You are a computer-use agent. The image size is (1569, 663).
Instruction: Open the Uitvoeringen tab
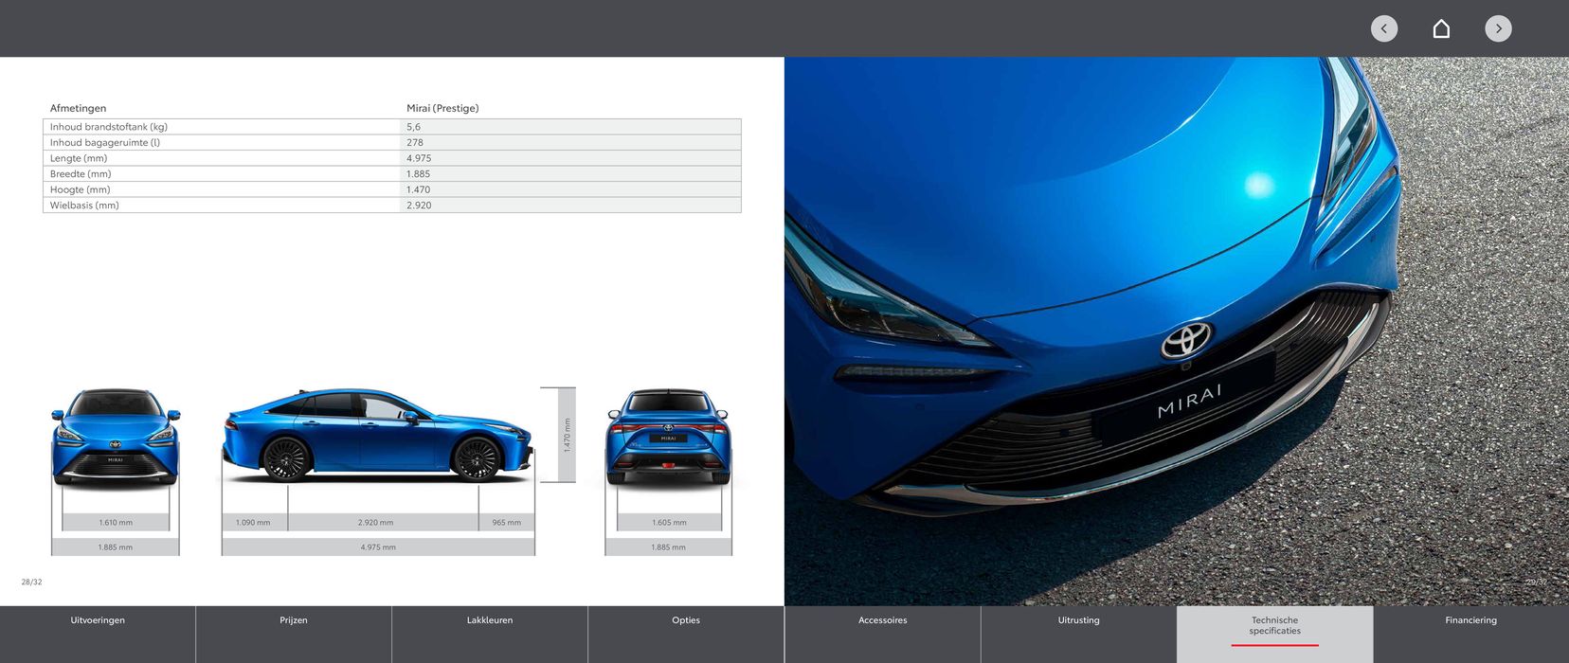coord(98,621)
